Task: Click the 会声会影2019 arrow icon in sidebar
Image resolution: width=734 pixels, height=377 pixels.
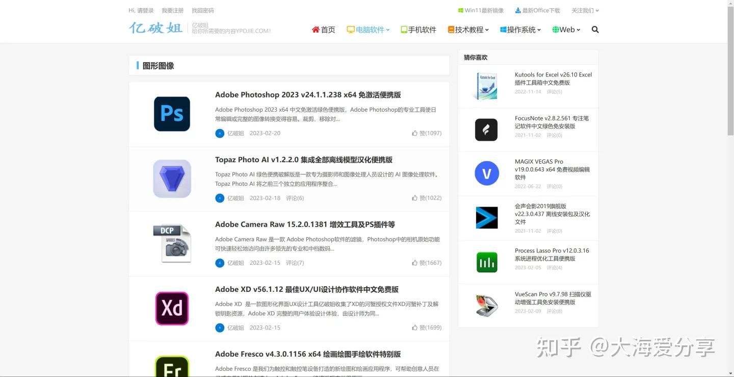Action: 486,218
